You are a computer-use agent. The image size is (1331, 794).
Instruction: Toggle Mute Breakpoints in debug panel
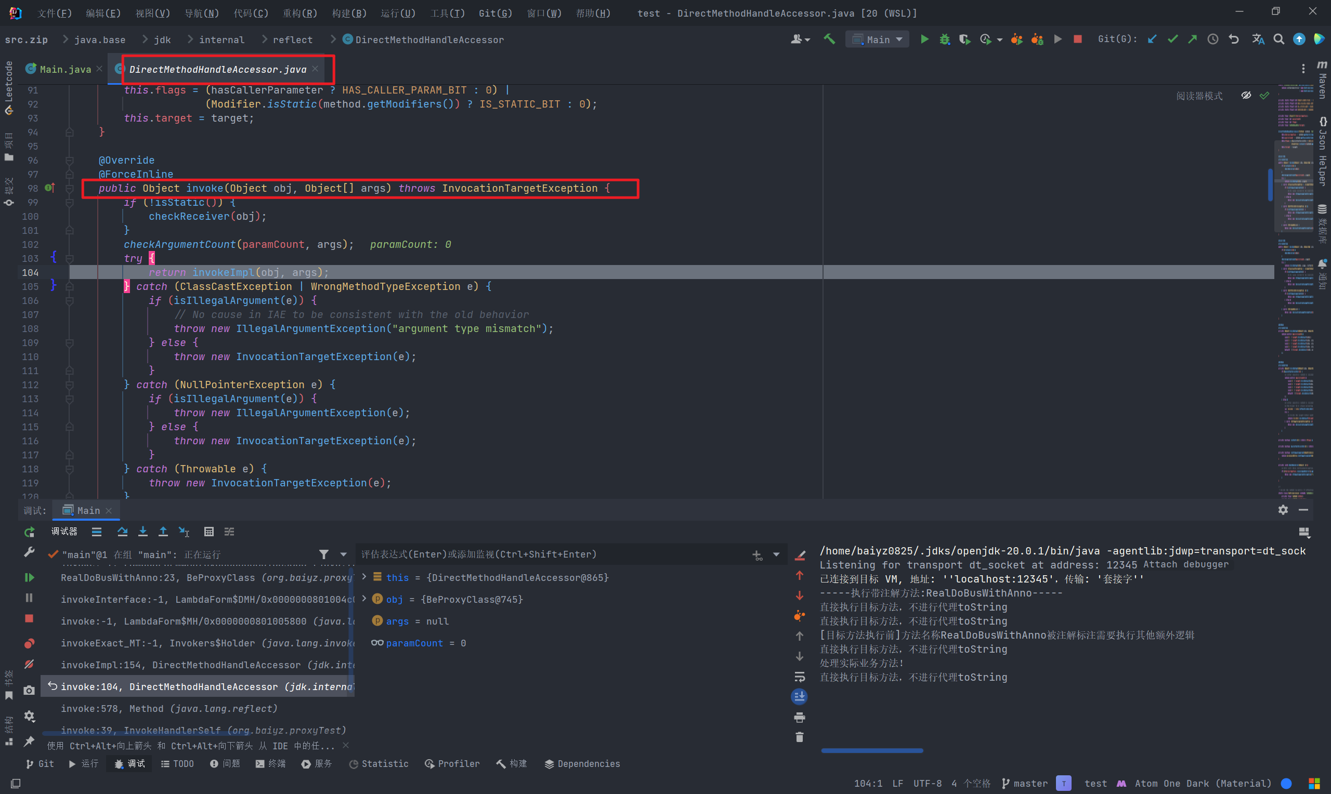coord(30,664)
